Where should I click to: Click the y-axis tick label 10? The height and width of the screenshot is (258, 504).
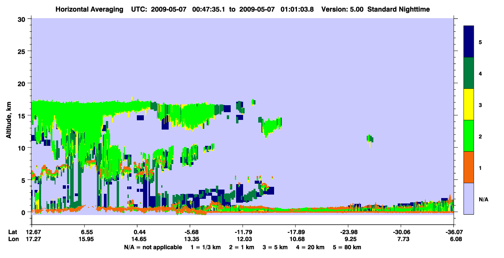click(x=22, y=148)
